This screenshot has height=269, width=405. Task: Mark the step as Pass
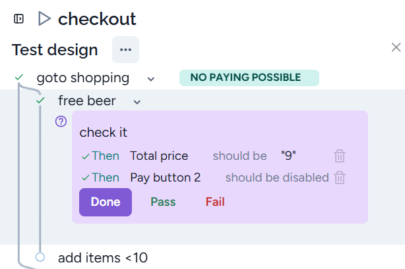pos(163,202)
